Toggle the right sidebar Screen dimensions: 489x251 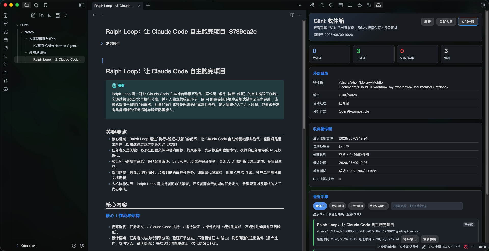click(x=483, y=5)
